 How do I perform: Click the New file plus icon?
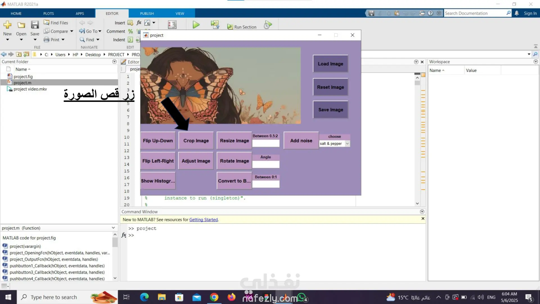7,25
